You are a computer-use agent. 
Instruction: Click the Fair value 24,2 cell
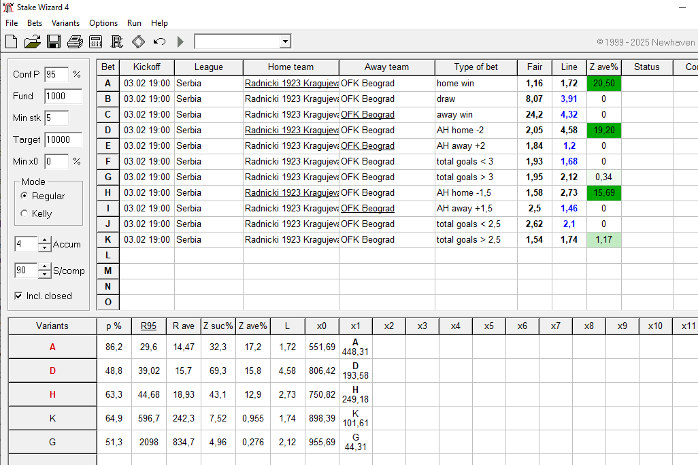coord(535,115)
